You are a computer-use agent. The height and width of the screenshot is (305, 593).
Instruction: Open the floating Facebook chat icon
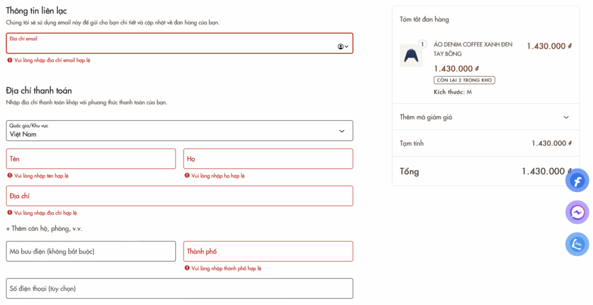(577, 181)
